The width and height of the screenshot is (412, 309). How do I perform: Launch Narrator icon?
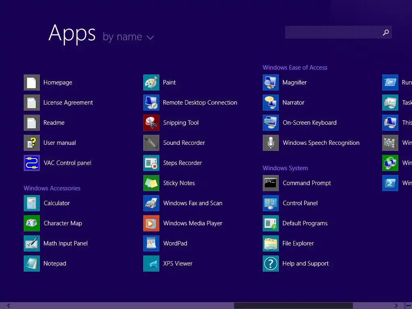click(x=271, y=103)
